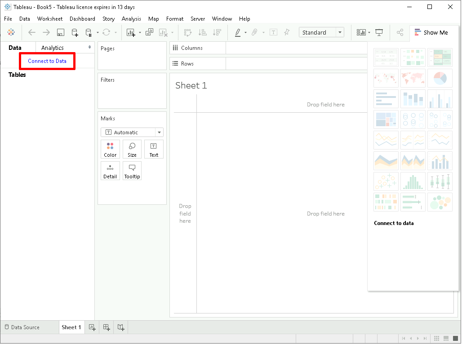Click the Show Mark Labels icon

(273, 32)
